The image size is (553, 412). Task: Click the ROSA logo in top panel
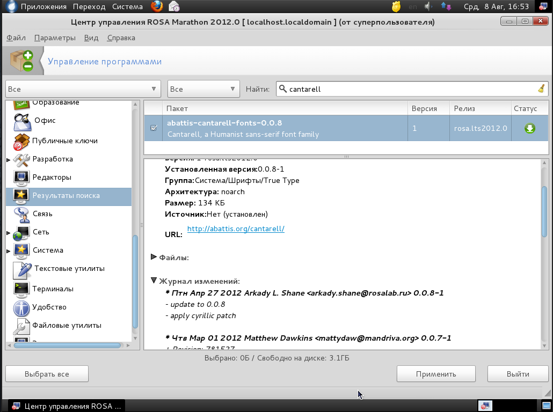click(11, 6)
